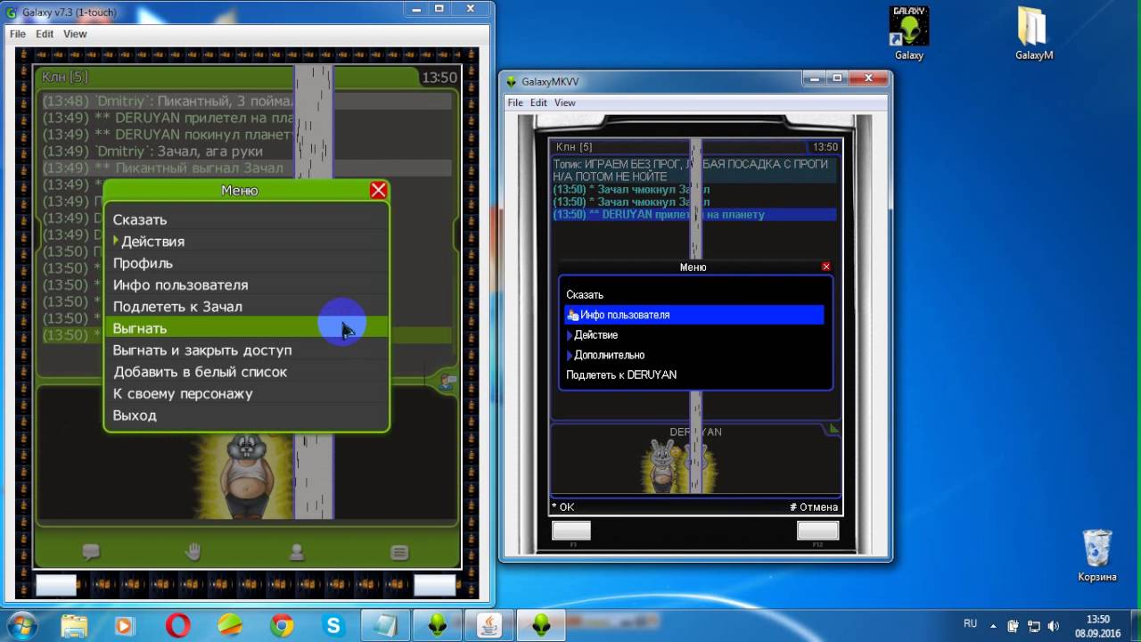Open Opera browser from taskbar

[x=177, y=625]
